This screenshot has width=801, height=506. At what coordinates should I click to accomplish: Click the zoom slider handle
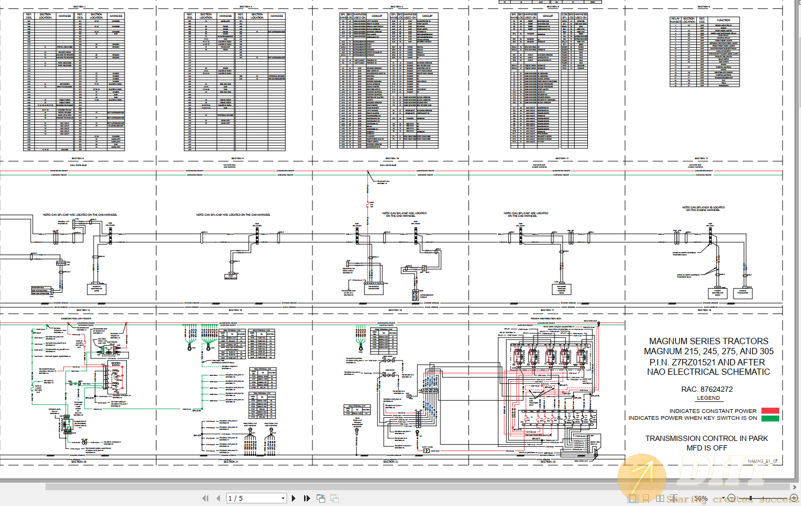click(751, 498)
